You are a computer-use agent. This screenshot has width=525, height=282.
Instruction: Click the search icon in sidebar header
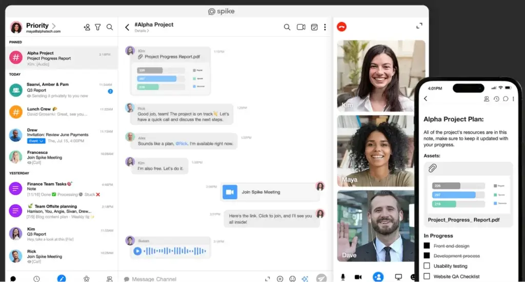(x=110, y=27)
